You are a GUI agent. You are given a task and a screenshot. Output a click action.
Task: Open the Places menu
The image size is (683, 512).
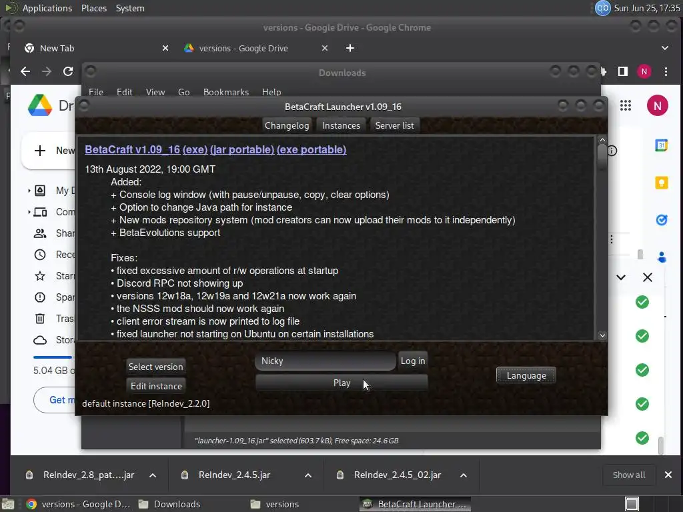click(94, 8)
